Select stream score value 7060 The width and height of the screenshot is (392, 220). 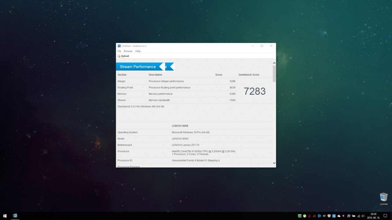point(232,100)
